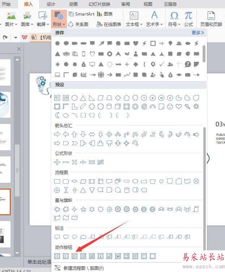The image size is (225, 272).
Task: Insert a 关系图 relationship diagram
Action: tap(78, 24)
